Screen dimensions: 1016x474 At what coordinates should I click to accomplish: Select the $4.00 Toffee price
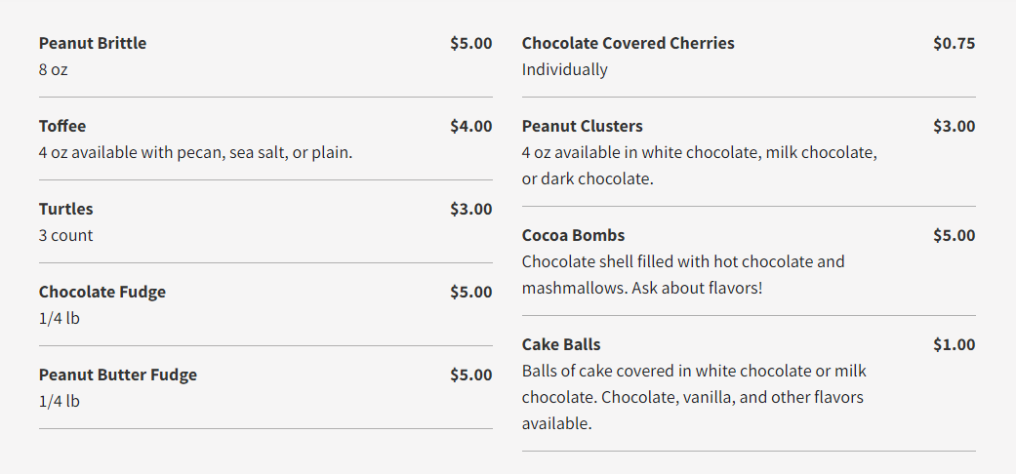(470, 126)
